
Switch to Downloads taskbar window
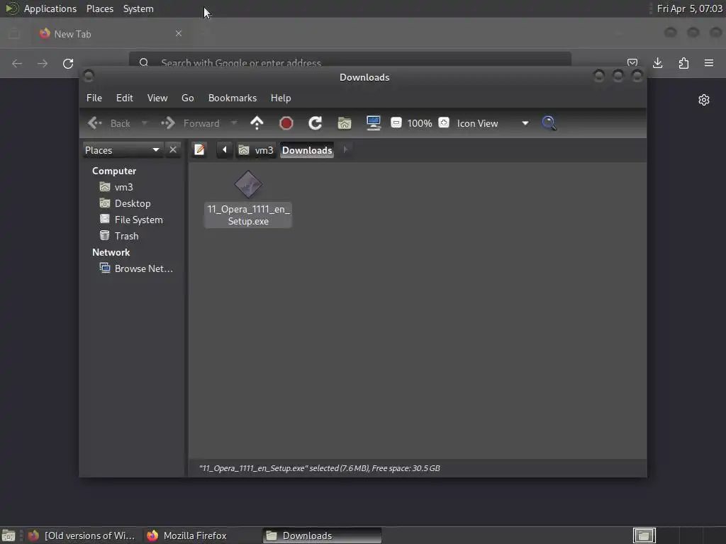click(x=323, y=535)
